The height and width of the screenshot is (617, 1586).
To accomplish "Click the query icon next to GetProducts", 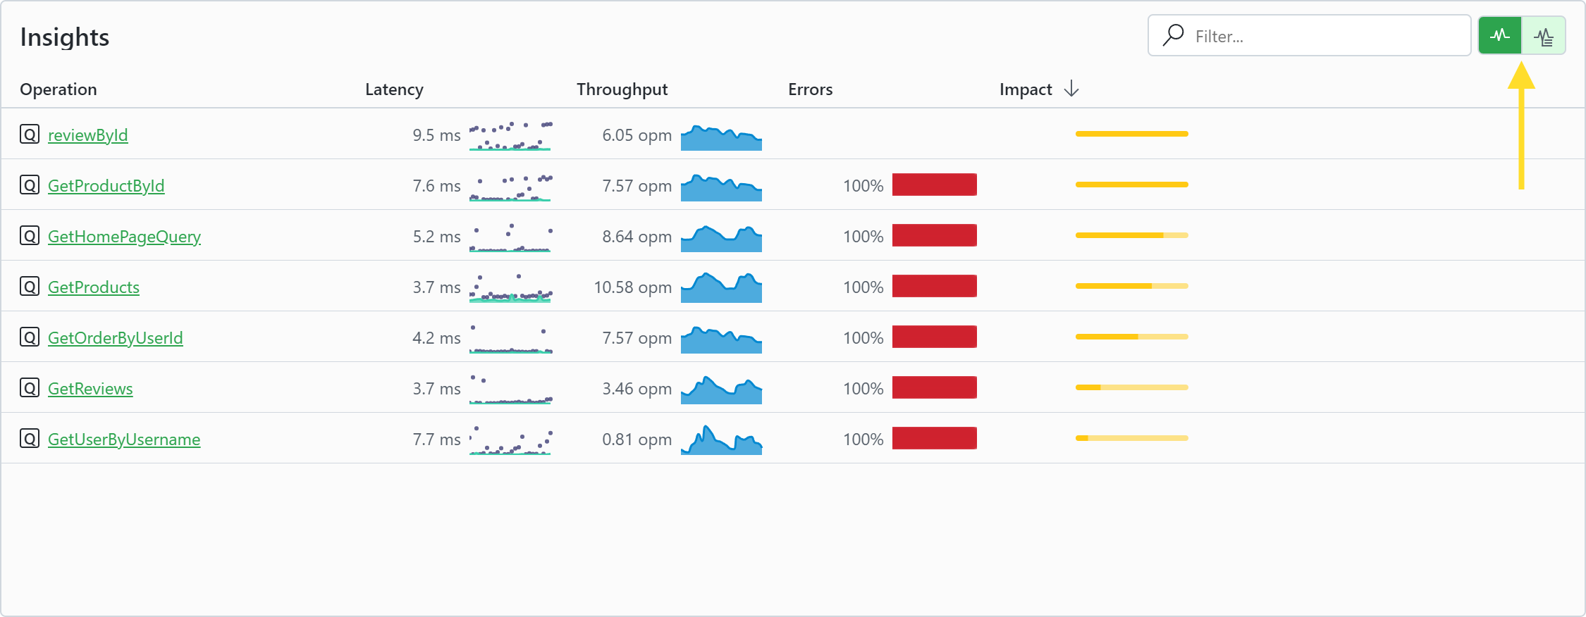I will 30,286.
